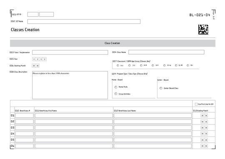225x159 pixels.
Task: Click first Ending Month box in row 01
Action: [202, 116]
